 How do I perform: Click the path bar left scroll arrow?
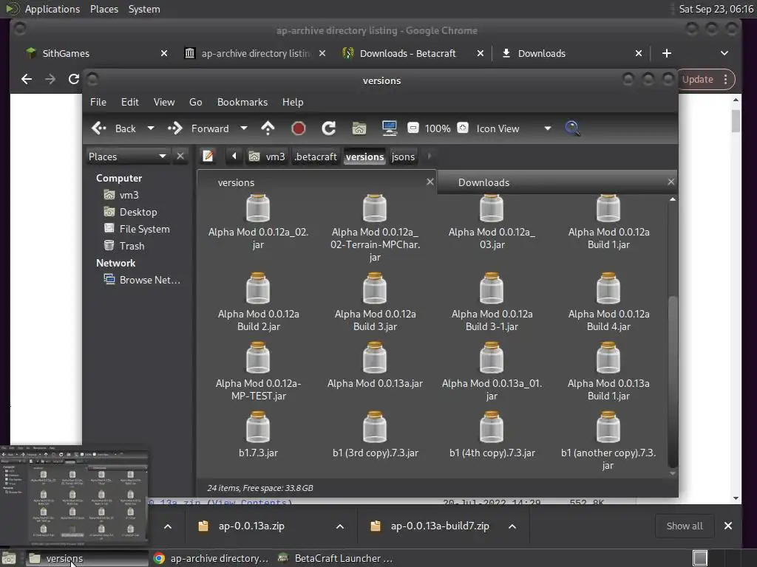234,157
